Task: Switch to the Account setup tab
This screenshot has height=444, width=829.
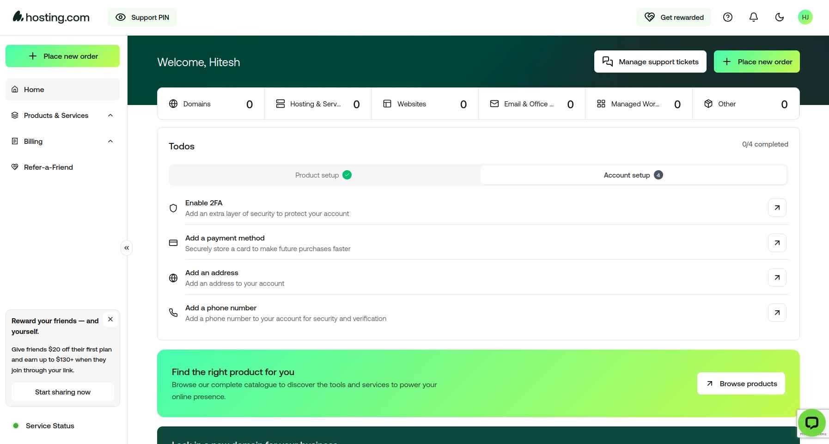Action: pyautogui.click(x=633, y=175)
